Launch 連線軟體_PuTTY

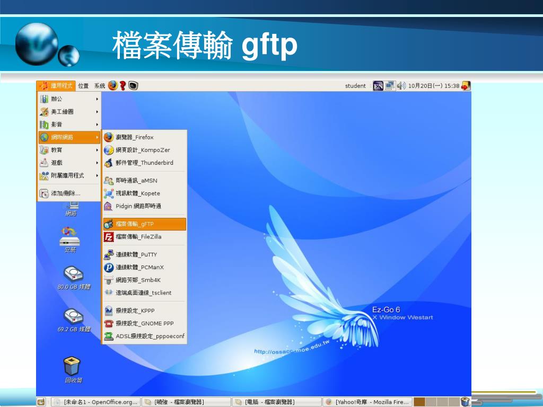pyautogui.click(x=144, y=255)
